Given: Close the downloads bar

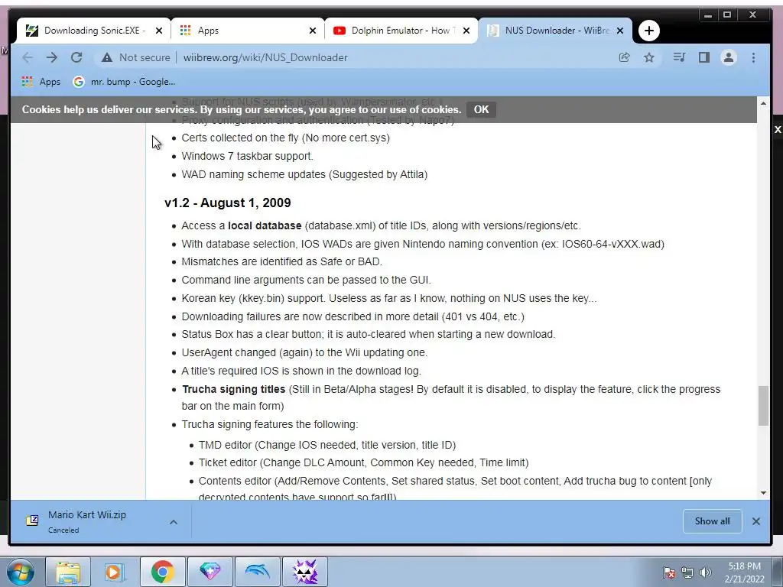Looking at the screenshot, I should tap(756, 521).
